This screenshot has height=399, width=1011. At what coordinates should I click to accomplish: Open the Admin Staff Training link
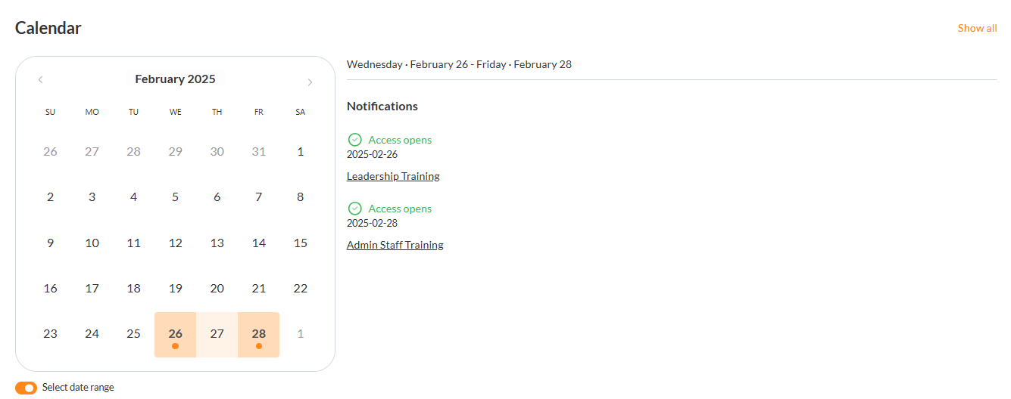[x=395, y=245]
